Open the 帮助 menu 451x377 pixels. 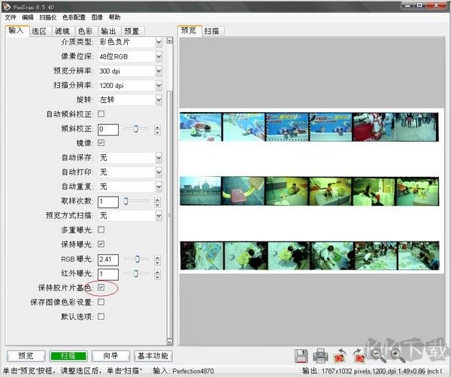click(114, 17)
